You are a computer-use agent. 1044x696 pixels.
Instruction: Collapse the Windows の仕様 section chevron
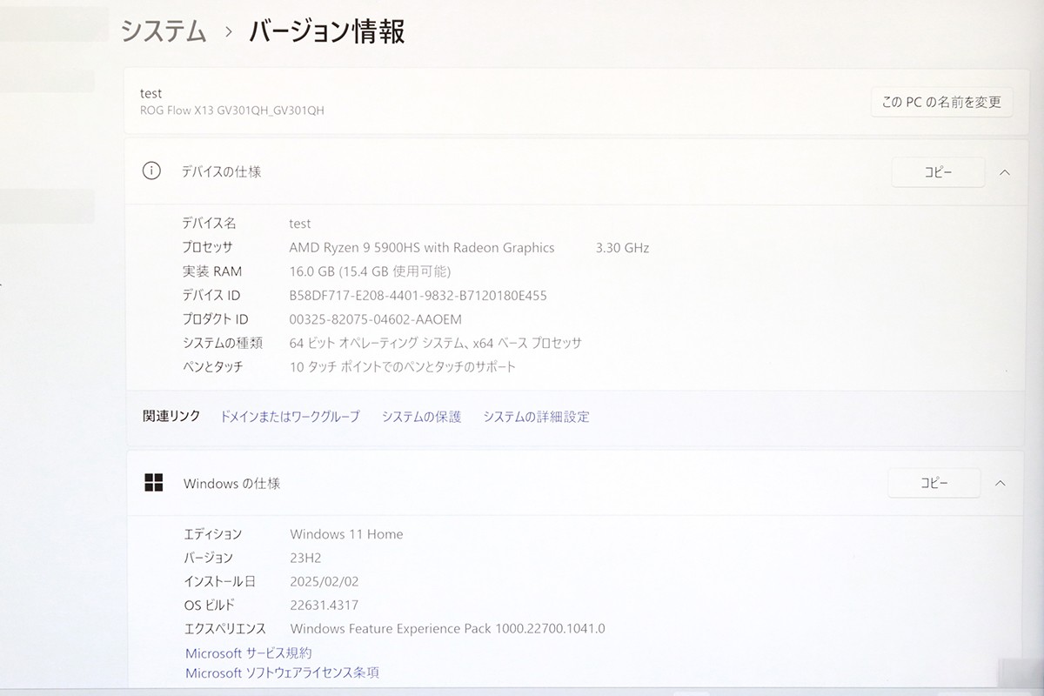pyautogui.click(x=1000, y=483)
